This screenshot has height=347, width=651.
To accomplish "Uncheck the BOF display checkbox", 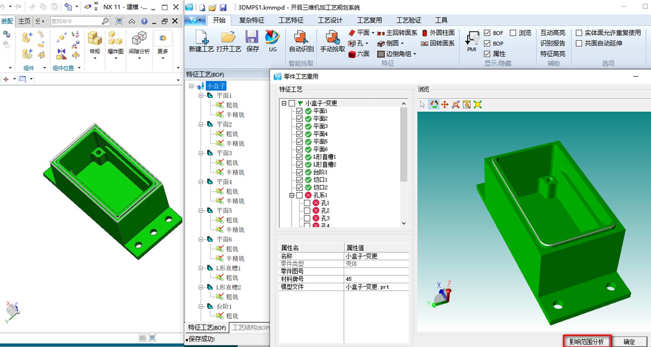I will click(487, 33).
